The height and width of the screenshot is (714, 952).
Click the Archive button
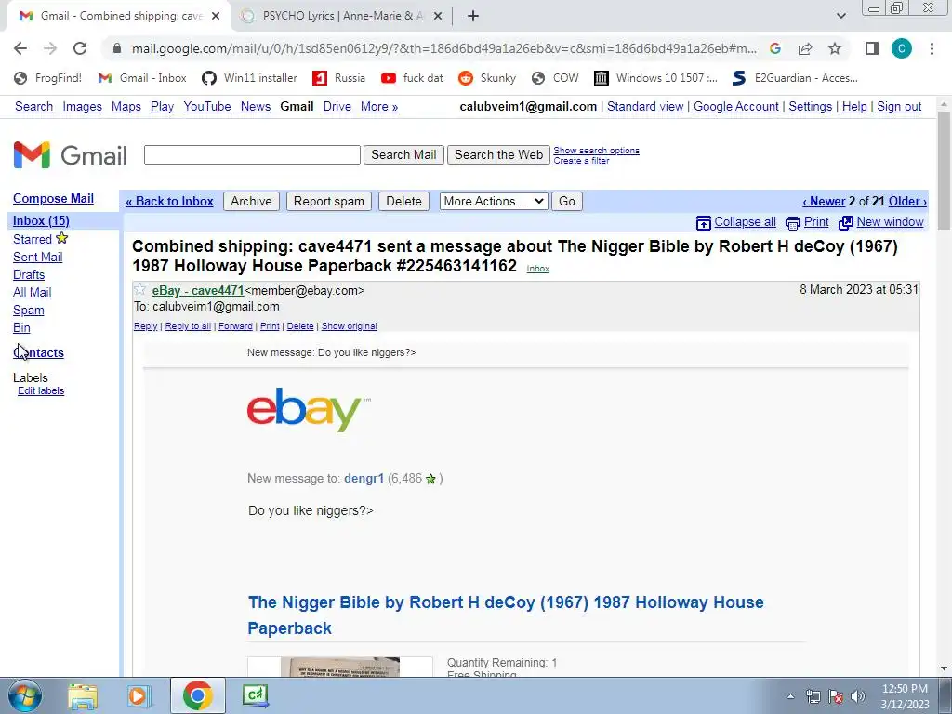click(x=251, y=201)
